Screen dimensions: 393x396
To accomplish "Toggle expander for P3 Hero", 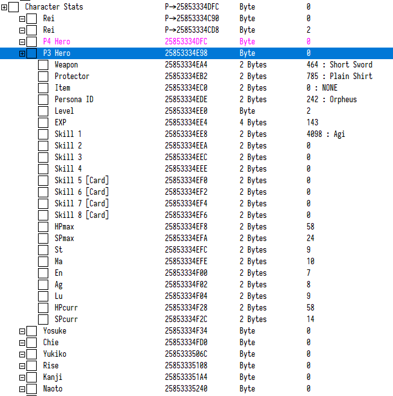I will click(x=23, y=53).
